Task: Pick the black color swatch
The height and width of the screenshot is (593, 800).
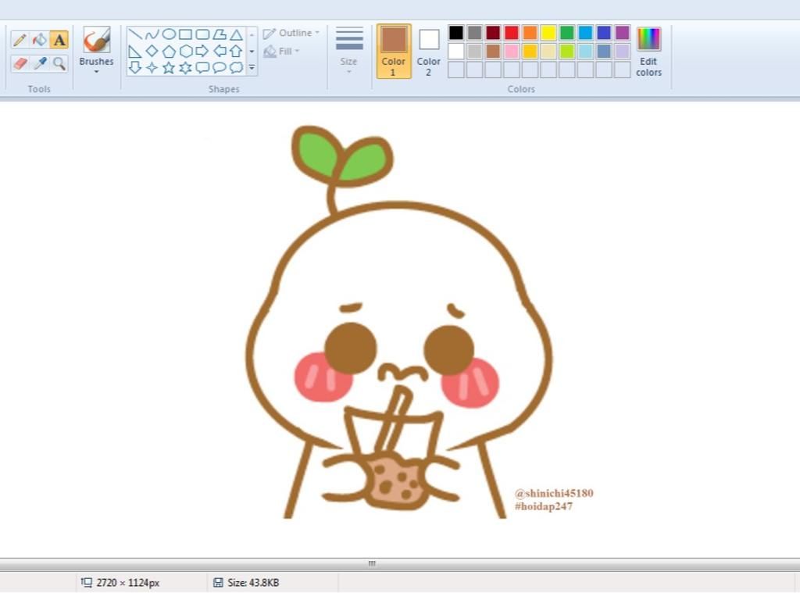Action: point(456,33)
